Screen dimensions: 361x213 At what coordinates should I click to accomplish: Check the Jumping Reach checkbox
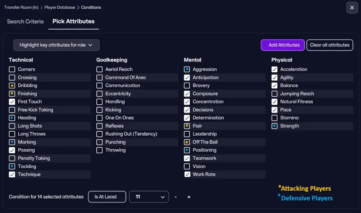click(x=274, y=94)
